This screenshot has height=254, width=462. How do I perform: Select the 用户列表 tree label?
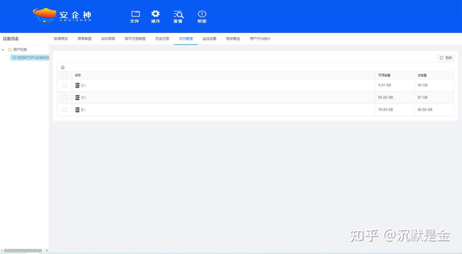20,50
